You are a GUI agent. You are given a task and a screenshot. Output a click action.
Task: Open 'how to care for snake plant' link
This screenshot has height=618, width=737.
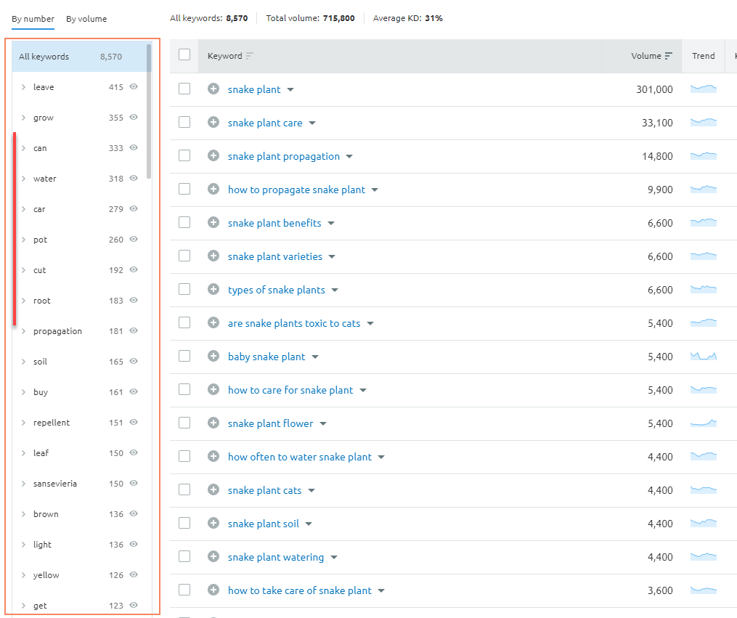coord(290,390)
